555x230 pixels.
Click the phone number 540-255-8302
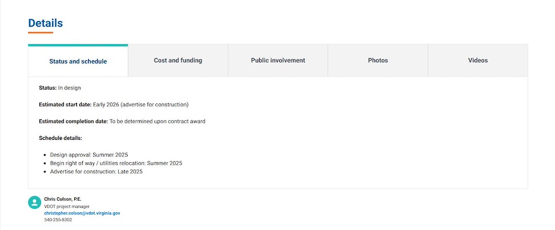(58, 219)
